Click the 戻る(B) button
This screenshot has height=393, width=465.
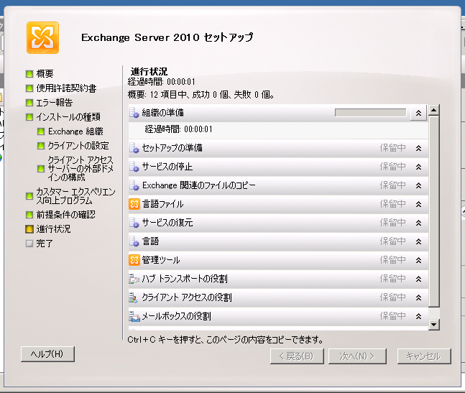297,356
